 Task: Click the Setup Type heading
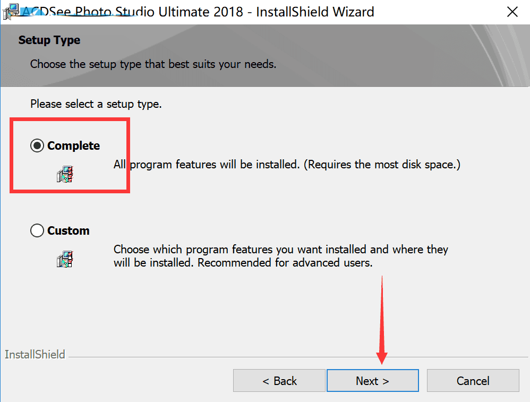point(49,40)
